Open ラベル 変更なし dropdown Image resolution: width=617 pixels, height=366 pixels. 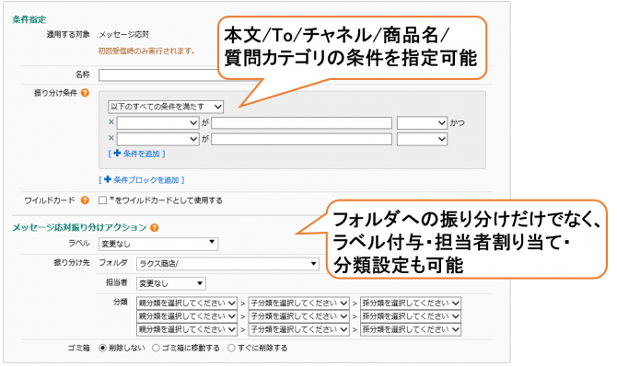pos(158,244)
